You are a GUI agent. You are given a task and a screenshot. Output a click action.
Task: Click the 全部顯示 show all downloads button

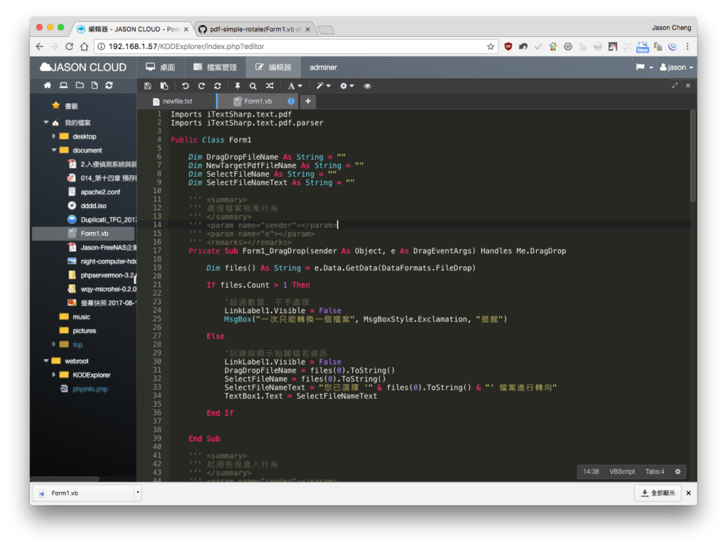tap(658, 493)
